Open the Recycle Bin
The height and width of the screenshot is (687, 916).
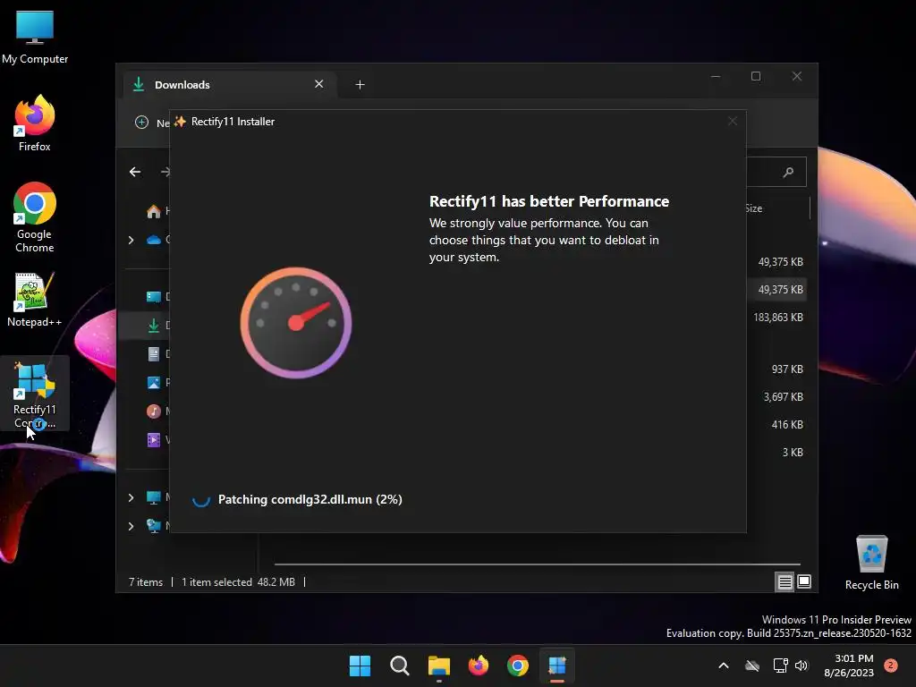click(x=871, y=563)
